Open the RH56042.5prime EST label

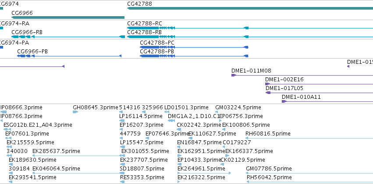click(269, 177)
